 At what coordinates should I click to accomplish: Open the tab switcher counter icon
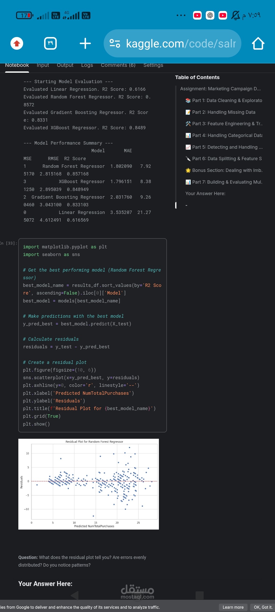tap(50, 43)
